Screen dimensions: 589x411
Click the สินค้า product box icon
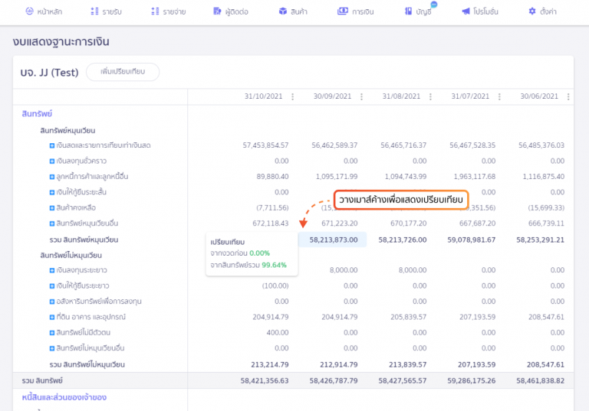pyautogui.click(x=283, y=11)
